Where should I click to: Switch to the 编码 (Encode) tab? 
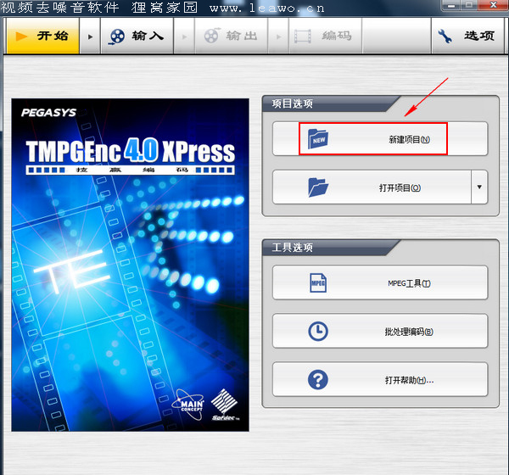point(325,36)
